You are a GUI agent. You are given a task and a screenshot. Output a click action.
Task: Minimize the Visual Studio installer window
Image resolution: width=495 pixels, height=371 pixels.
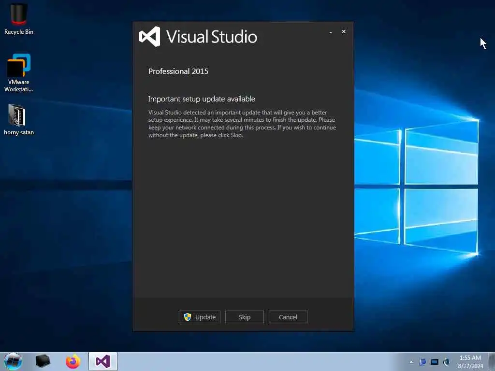click(331, 32)
